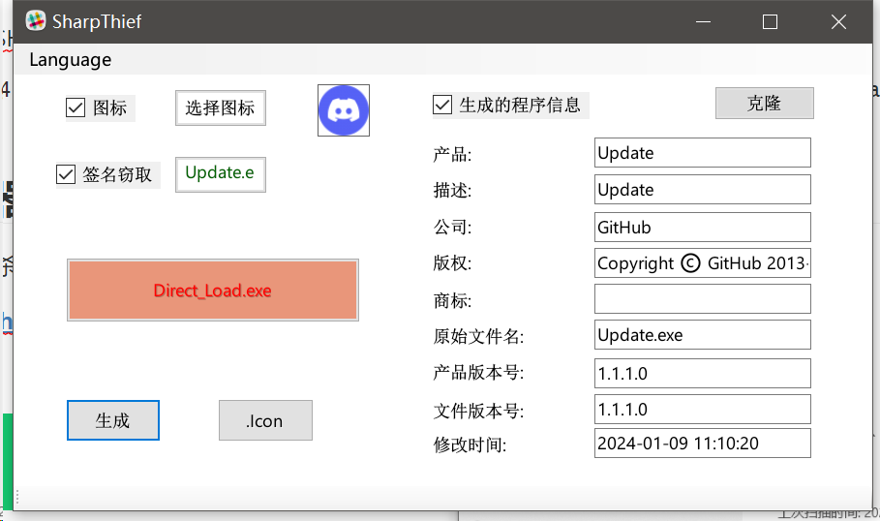Select the orange Direct_Load.exe file area
The width and height of the screenshot is (880, 521).
click(212, 290)
